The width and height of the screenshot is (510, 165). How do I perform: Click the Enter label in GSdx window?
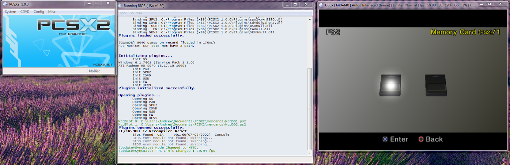tap(399, 139)
